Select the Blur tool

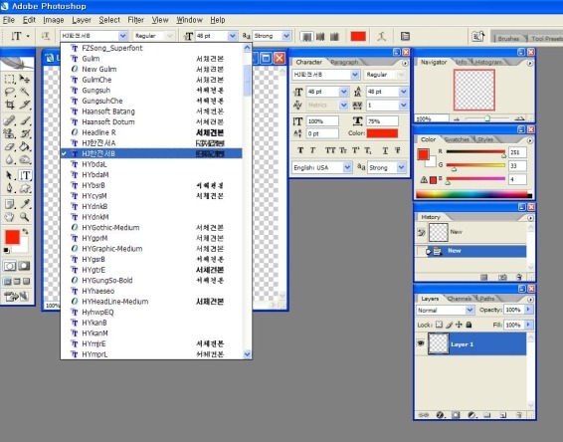point(9,159)
